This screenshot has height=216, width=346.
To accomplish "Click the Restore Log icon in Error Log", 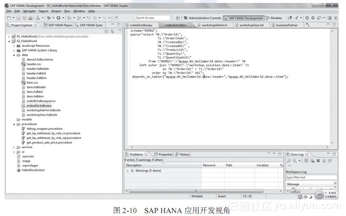I will click(330, 161).
